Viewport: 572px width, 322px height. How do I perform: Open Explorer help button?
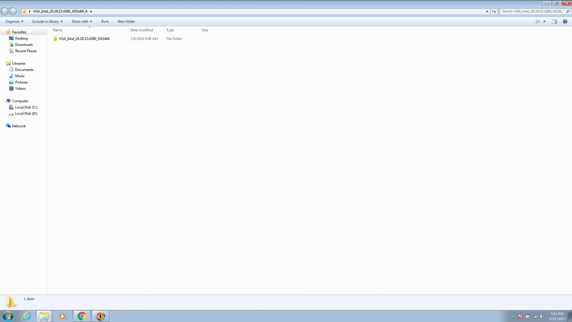565,22
